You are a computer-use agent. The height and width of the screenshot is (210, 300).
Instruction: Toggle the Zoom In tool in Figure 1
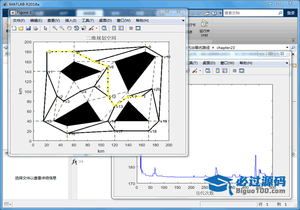(55, 28)
